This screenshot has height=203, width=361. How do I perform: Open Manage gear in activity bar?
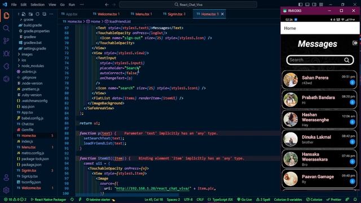(6, 190)
